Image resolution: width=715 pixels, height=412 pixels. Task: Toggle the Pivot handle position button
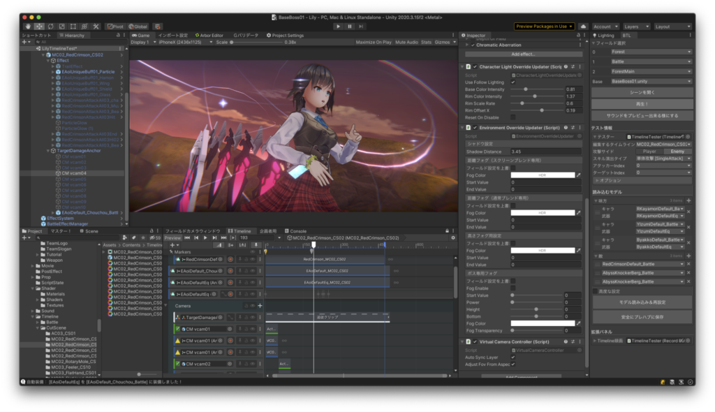click(115, 27)
